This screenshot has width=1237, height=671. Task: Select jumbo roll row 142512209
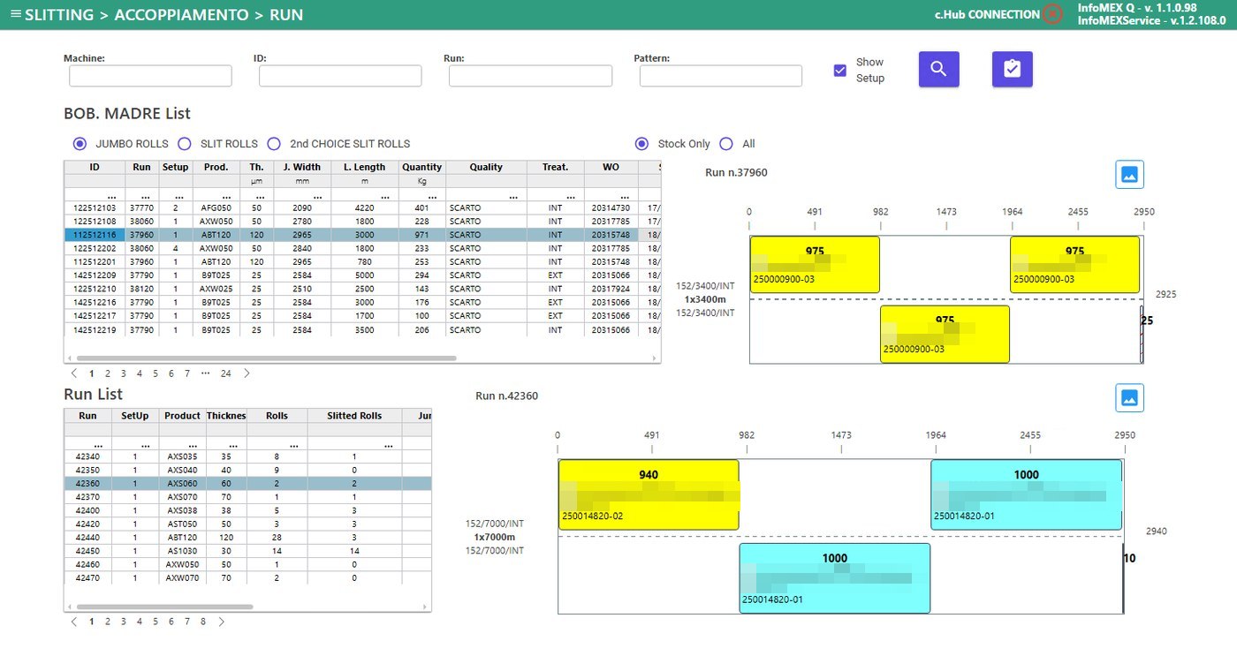tap(362, 275)
